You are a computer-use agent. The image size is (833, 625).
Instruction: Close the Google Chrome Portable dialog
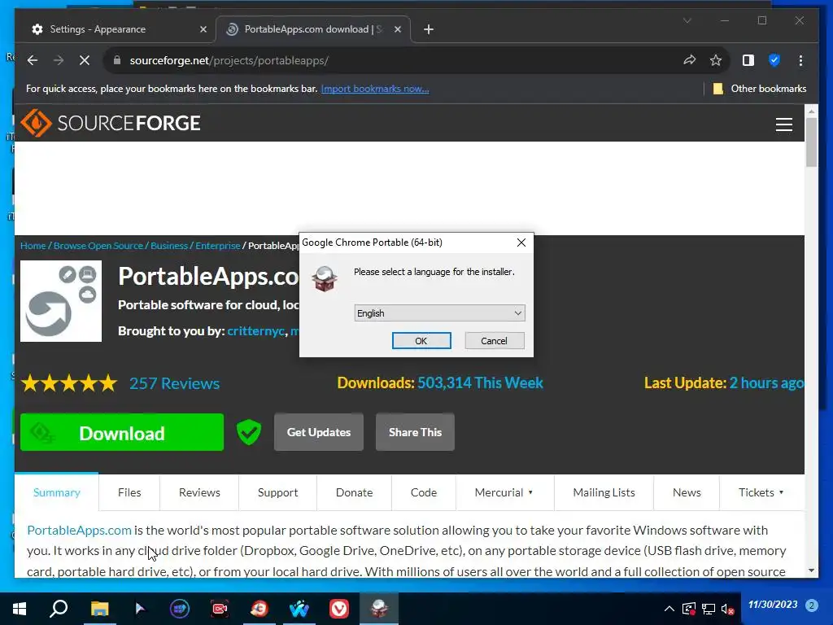coord(521,243)
